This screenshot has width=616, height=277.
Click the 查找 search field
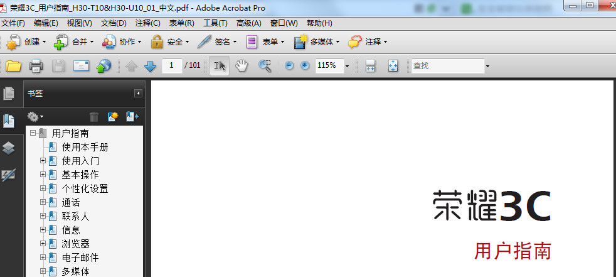pyautogui.click(x=448, y=66)
